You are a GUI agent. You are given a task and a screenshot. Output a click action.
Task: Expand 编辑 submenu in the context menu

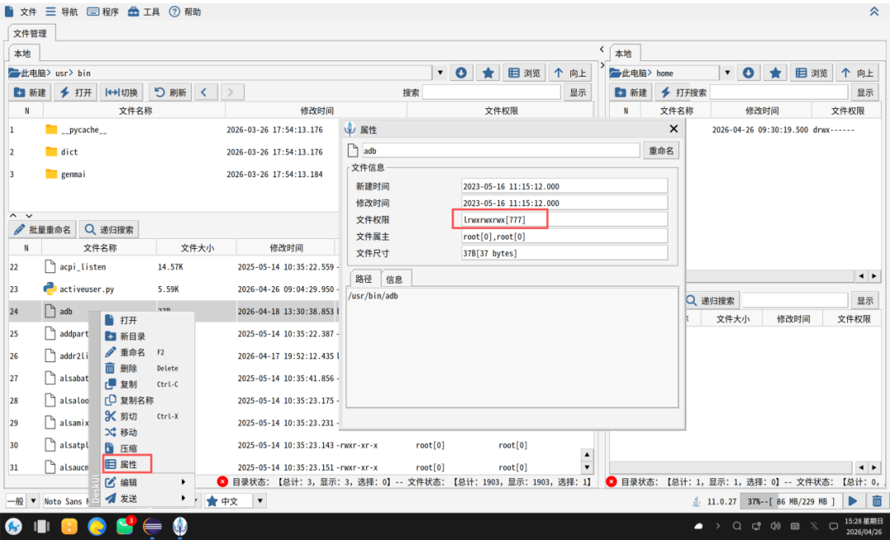pos(148,482)
